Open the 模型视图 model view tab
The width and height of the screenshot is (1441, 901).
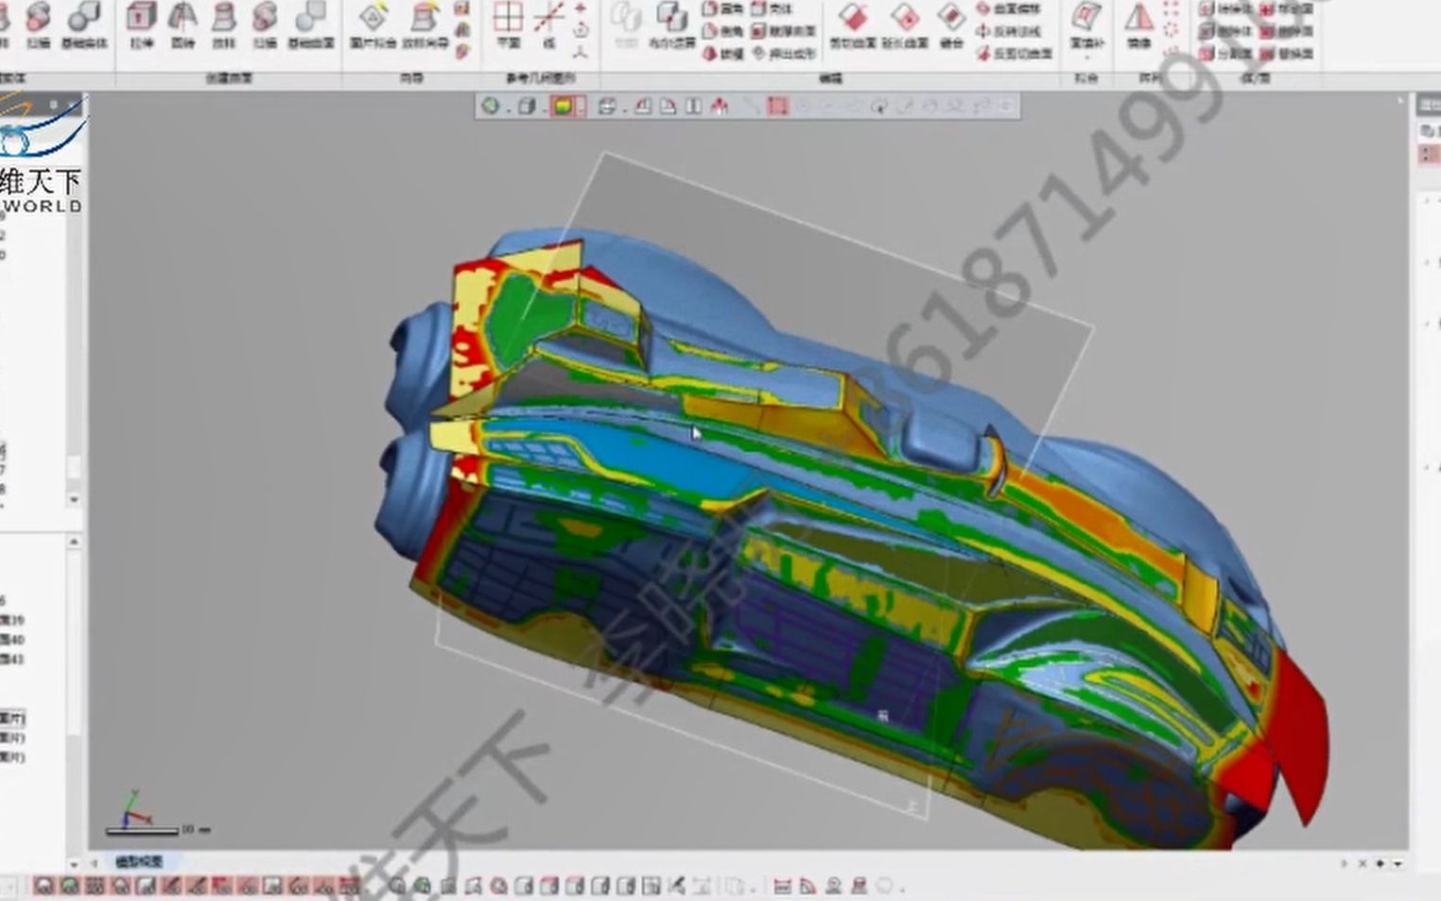(x=139, y=861)
